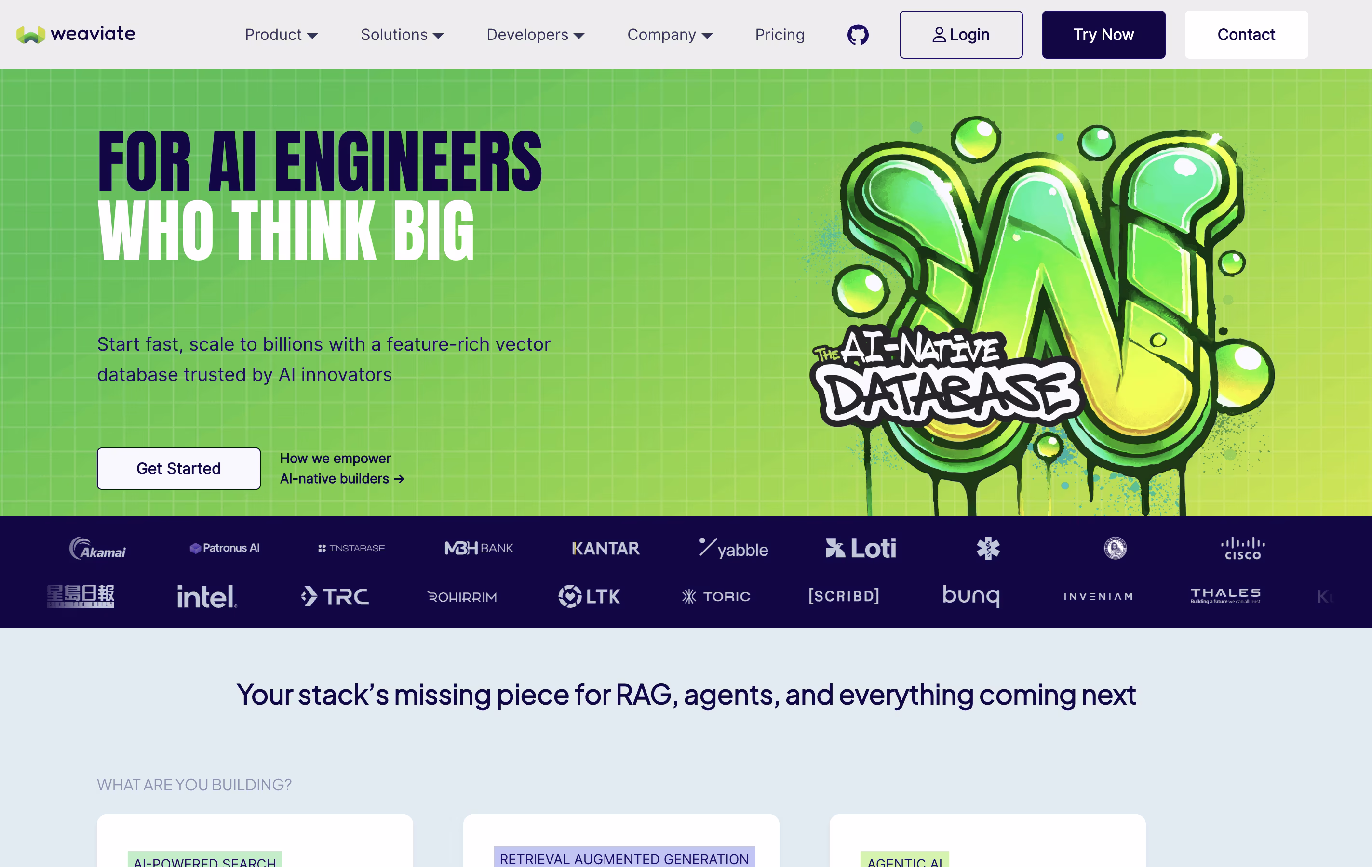Start with the Try Now button

[1103, 35]
